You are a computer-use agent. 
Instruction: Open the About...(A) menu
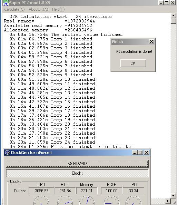(38, 9)
